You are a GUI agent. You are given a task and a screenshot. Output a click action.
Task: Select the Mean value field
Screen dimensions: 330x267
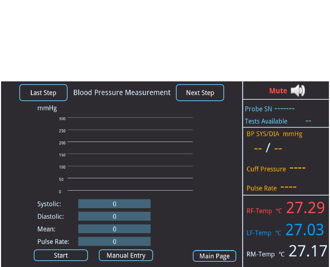[114, 229]
